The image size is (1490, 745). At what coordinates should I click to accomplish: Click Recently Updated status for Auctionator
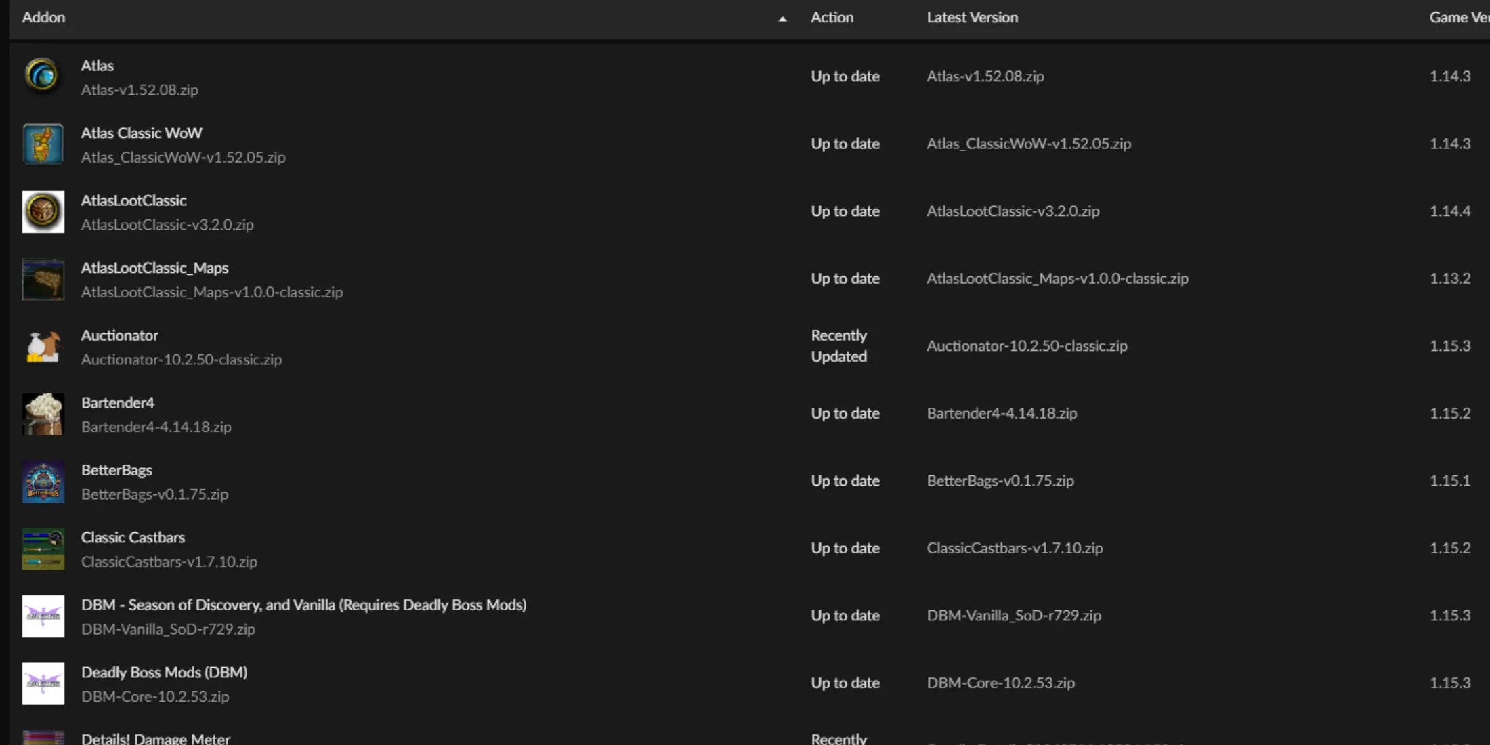point(839,346)
